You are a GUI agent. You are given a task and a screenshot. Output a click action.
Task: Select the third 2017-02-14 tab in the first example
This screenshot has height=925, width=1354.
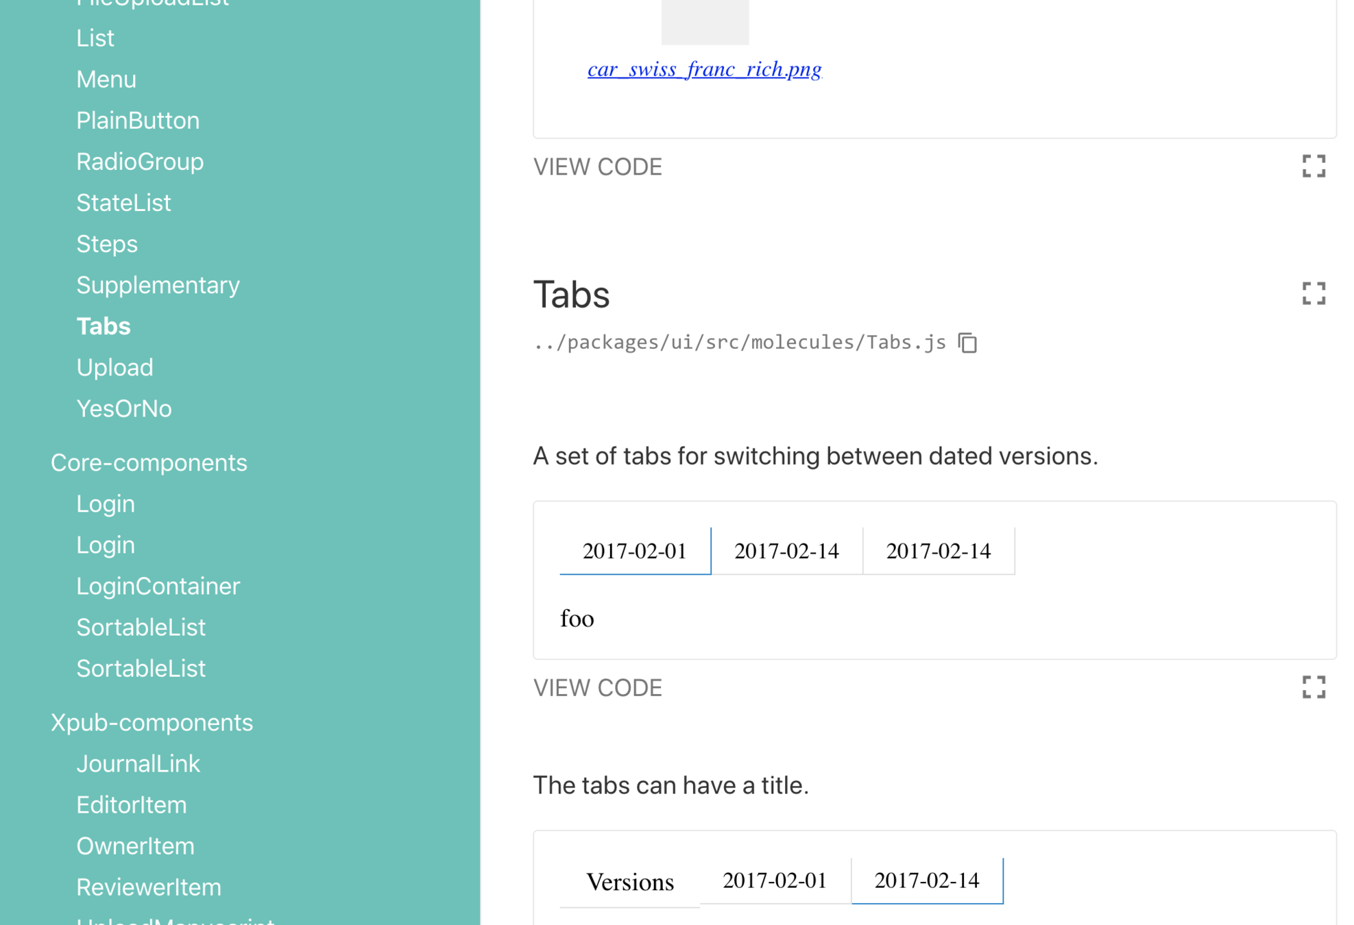[x=937, y=551]
